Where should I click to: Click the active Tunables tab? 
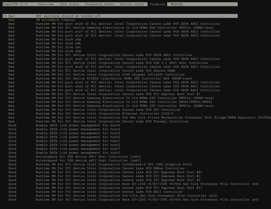coord(157,4)
